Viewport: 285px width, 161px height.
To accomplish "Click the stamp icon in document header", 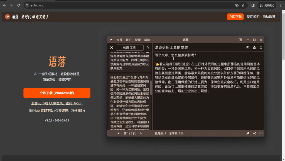I will click(x=254, y=47).
